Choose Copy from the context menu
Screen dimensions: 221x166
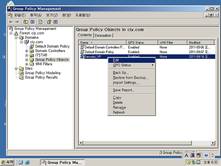(132, 97)
